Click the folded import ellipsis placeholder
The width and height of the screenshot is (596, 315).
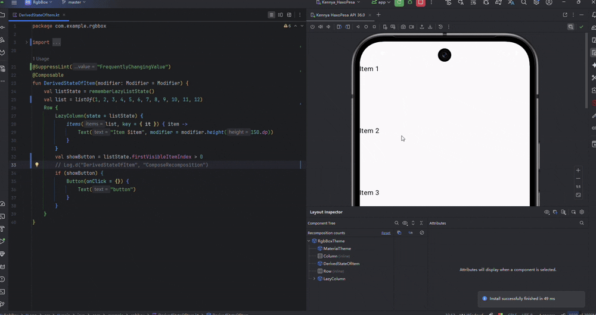point(57,42)
